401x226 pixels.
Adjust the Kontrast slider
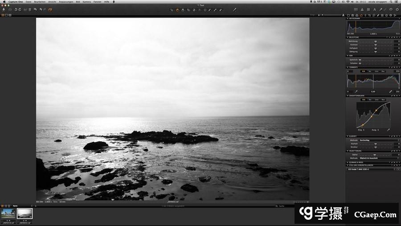376,45
